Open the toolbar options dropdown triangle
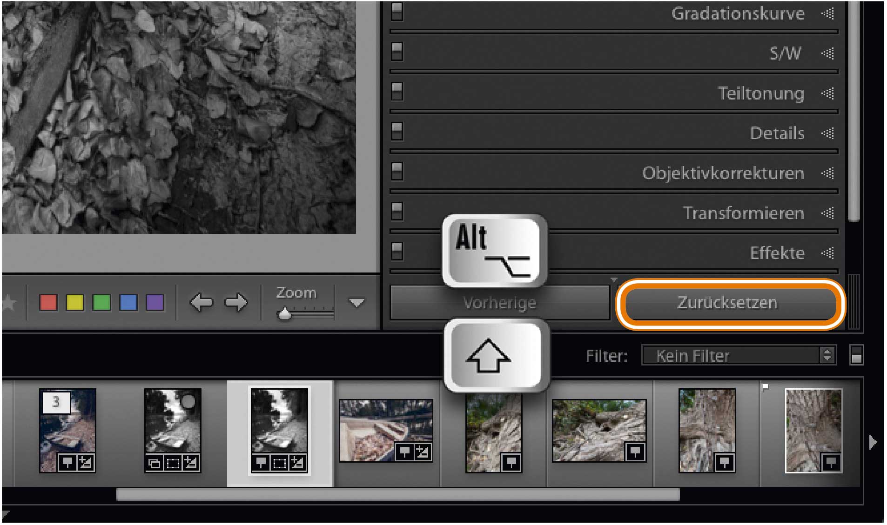The width and height of the screenshot is (887, 525). pos(357,303)
